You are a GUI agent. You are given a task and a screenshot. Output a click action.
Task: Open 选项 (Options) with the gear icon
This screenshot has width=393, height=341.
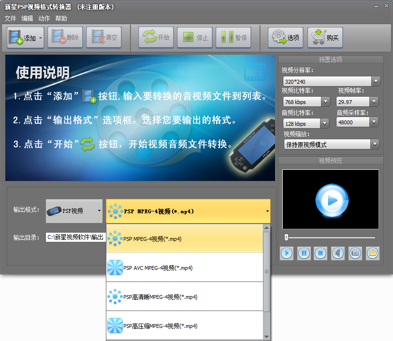coord(286,37)
